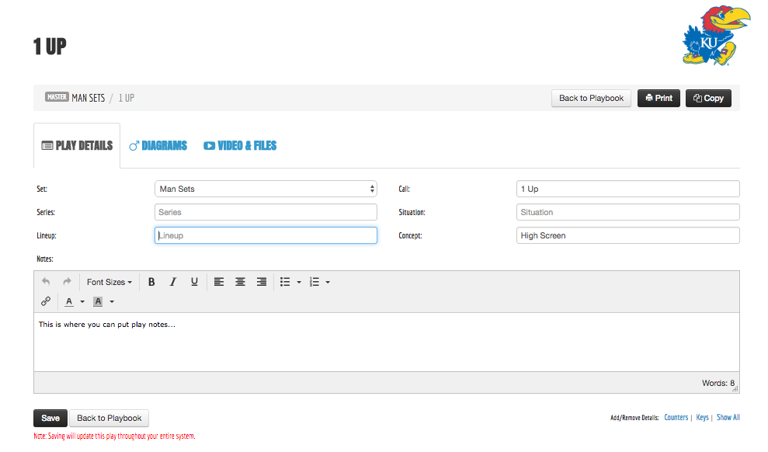Click the Copy button
Image resolution: width=768 pixels, height=452 pixels.
[708, 98]
